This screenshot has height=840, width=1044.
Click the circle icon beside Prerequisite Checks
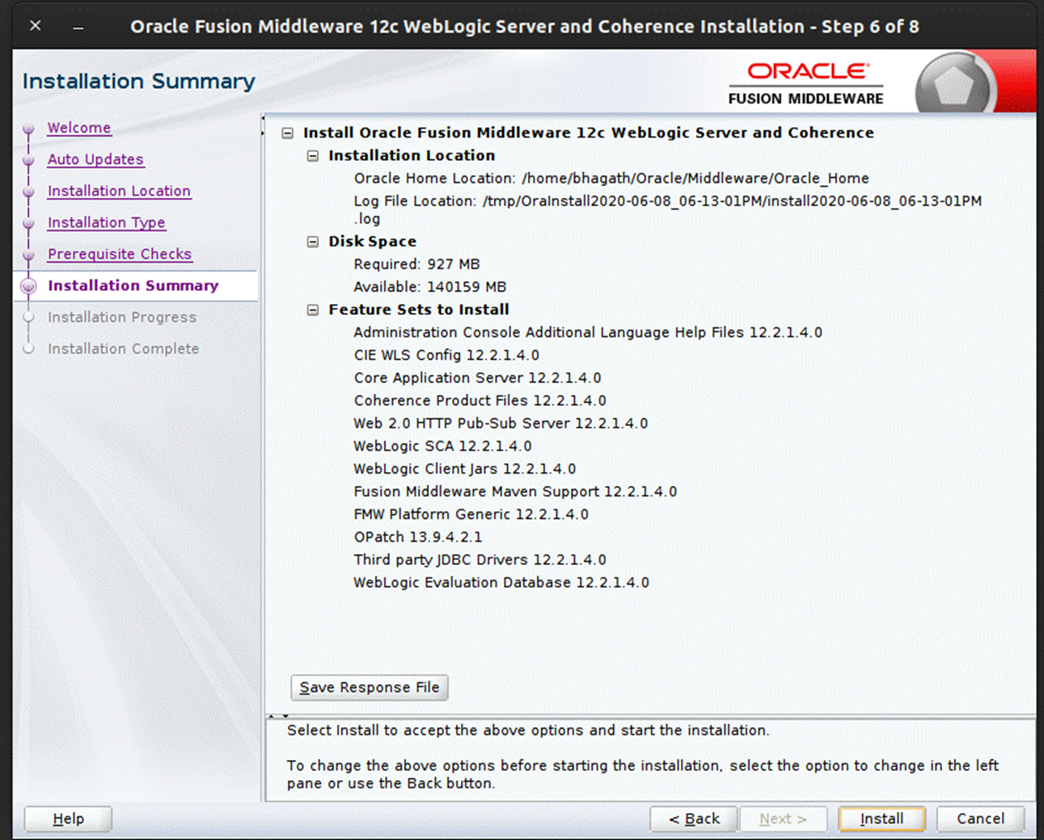pos(28,254)
